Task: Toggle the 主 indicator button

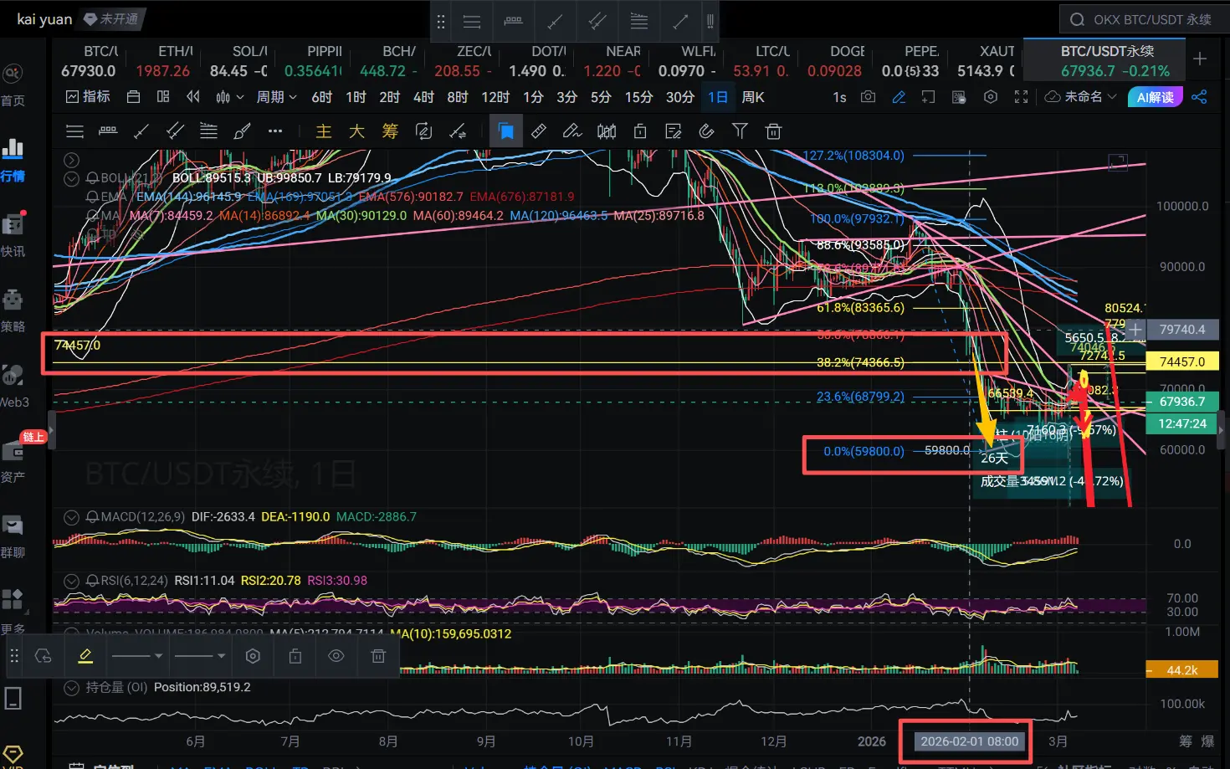Action: coord(324,131)
